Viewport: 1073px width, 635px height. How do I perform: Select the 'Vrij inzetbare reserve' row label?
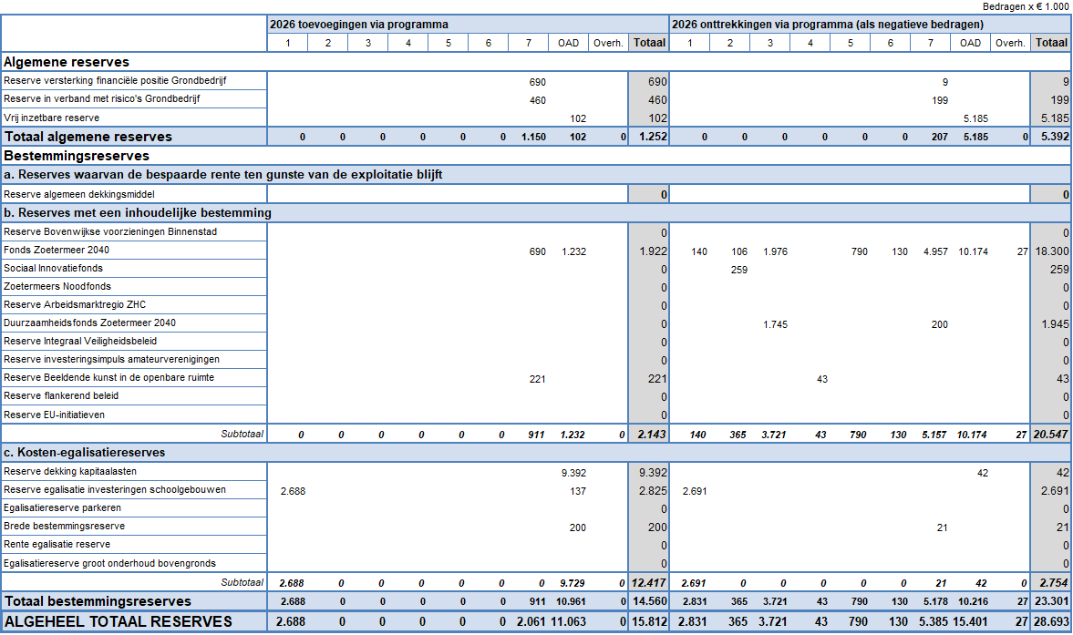[x=52, y=118]
